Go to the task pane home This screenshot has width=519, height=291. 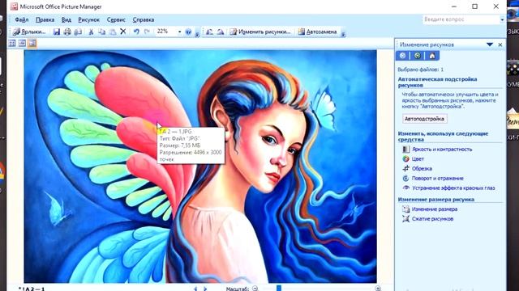point(432,56)
